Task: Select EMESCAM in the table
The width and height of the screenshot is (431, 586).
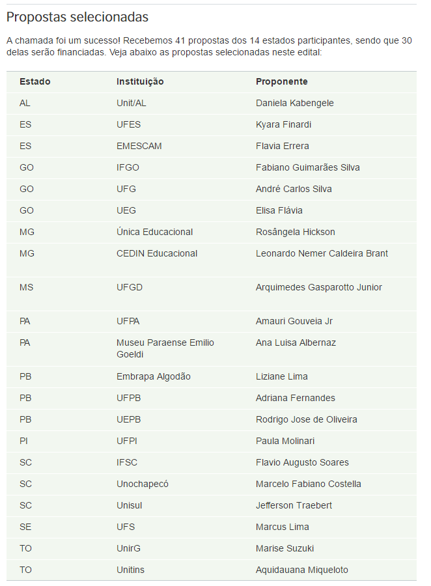Action: pyautogui.click(x=139, y=146)
